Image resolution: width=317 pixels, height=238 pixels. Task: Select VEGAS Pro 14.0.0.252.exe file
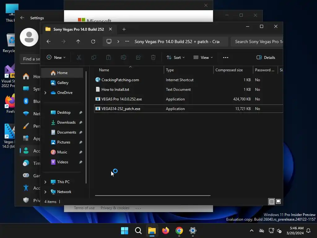[x=189, y=99]
